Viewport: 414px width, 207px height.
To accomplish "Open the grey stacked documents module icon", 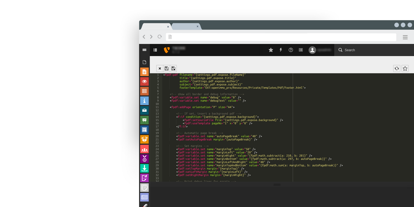I will pyautogui.click(x=145, y=187).
